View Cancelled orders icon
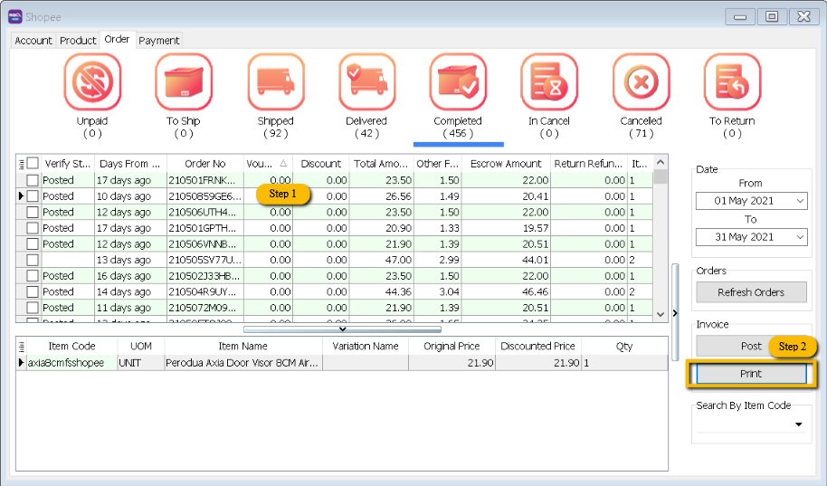The height and width of the screenshot is (486, 827). point(641,82)
